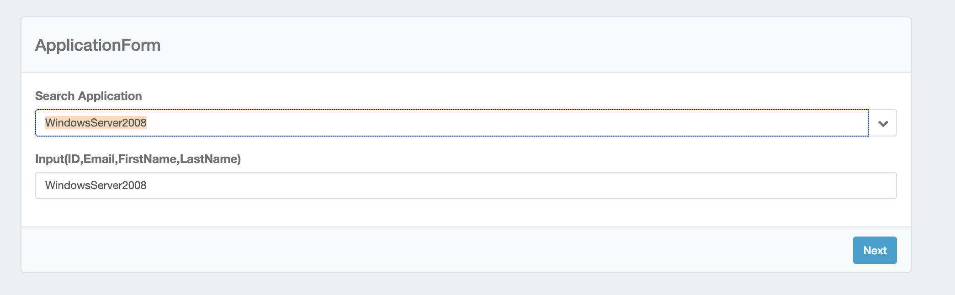Click the word "Application" in the field label
The width and height of the screenshot is (955, 295).
coord(110,96)
